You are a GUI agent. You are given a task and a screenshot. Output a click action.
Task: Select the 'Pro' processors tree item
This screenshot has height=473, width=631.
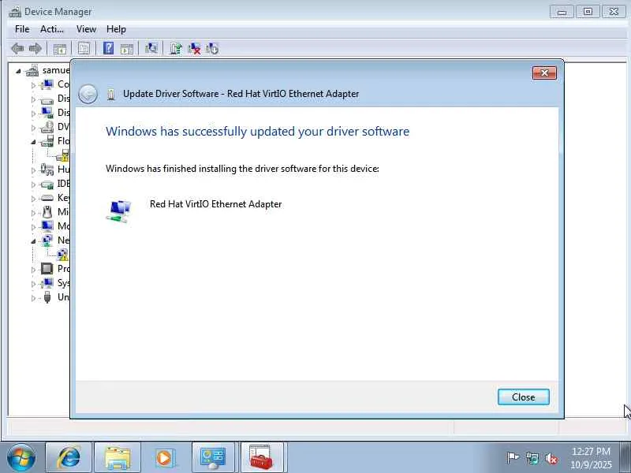pos(64,268)
